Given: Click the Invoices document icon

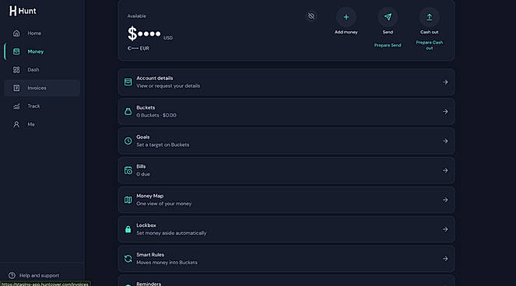Looking at the screenshot, I should (x=16, y=88).
